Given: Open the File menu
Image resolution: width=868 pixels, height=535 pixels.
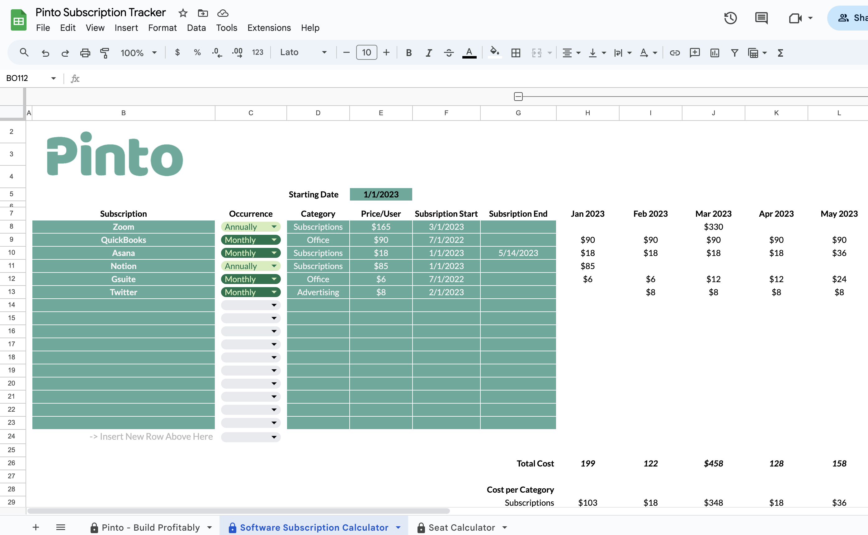Looking at the screenshot, I should pos(43,28).
